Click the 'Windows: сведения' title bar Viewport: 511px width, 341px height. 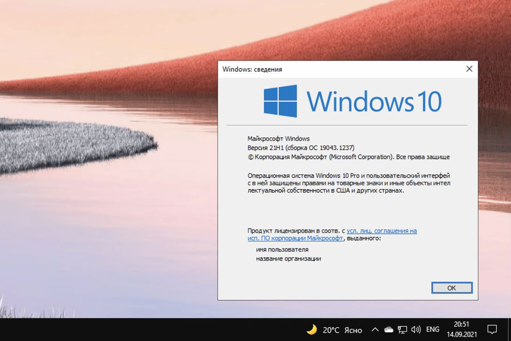point(307,69)
